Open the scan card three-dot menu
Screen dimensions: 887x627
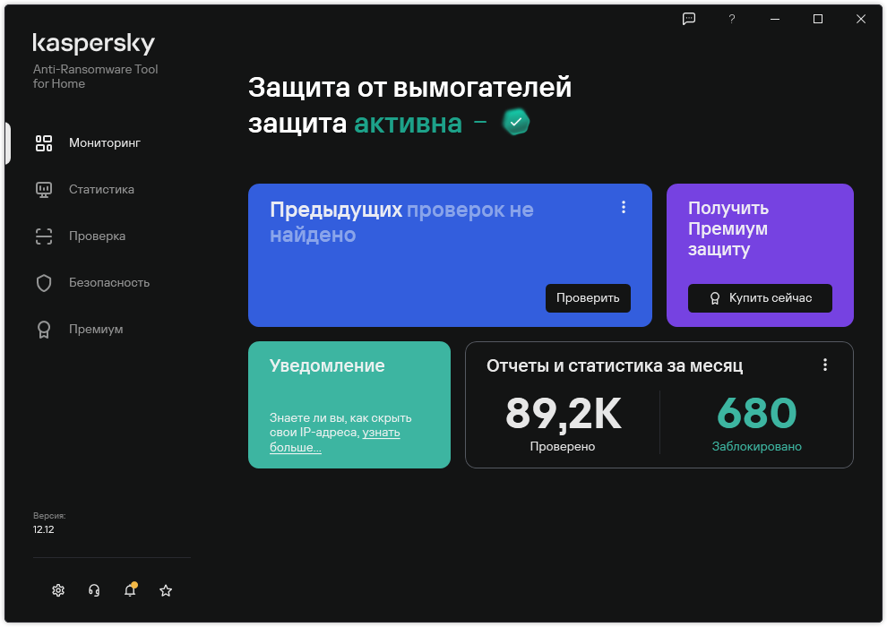pos(624,208)
